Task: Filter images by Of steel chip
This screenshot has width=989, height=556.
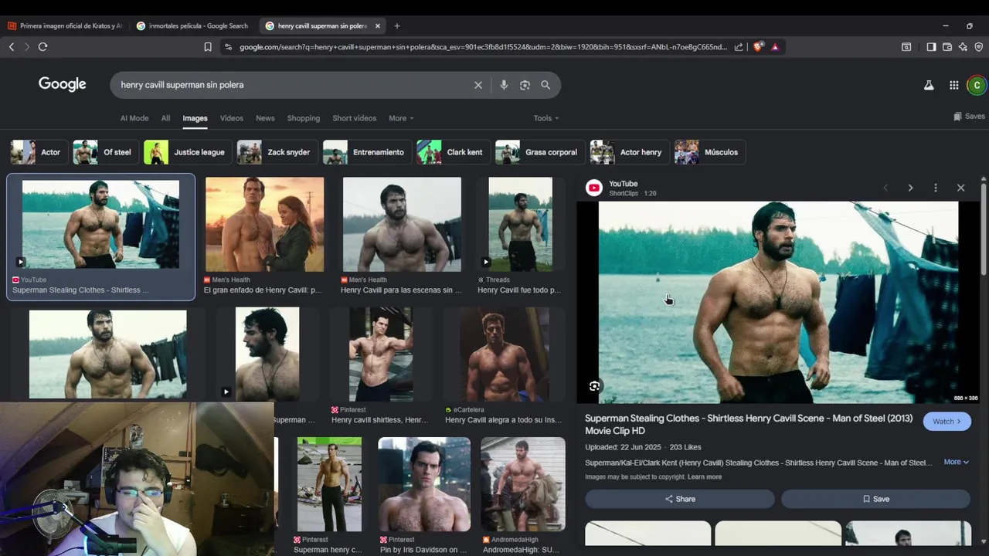Action: point(106,152)
